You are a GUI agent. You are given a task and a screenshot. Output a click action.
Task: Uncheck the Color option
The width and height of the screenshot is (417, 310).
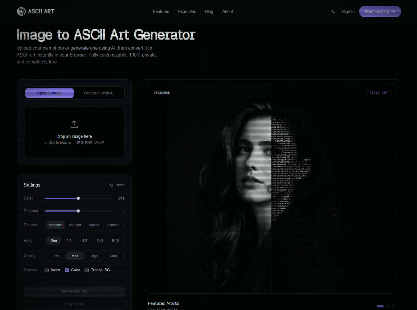pos(67,270)
